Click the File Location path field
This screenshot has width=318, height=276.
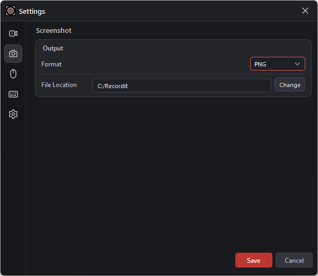point(181,85)
